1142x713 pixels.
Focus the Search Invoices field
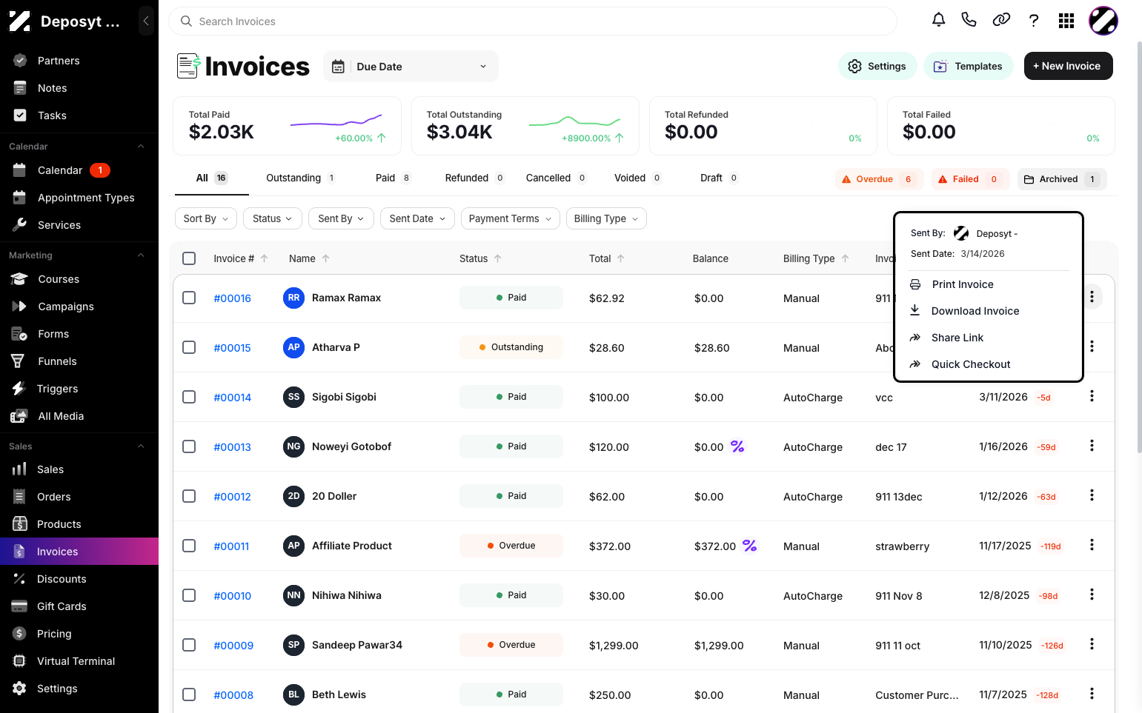[532, 21]
